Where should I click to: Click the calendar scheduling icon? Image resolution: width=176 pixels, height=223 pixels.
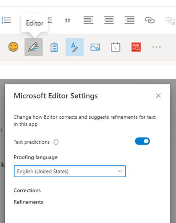click(x=115, y=47)
